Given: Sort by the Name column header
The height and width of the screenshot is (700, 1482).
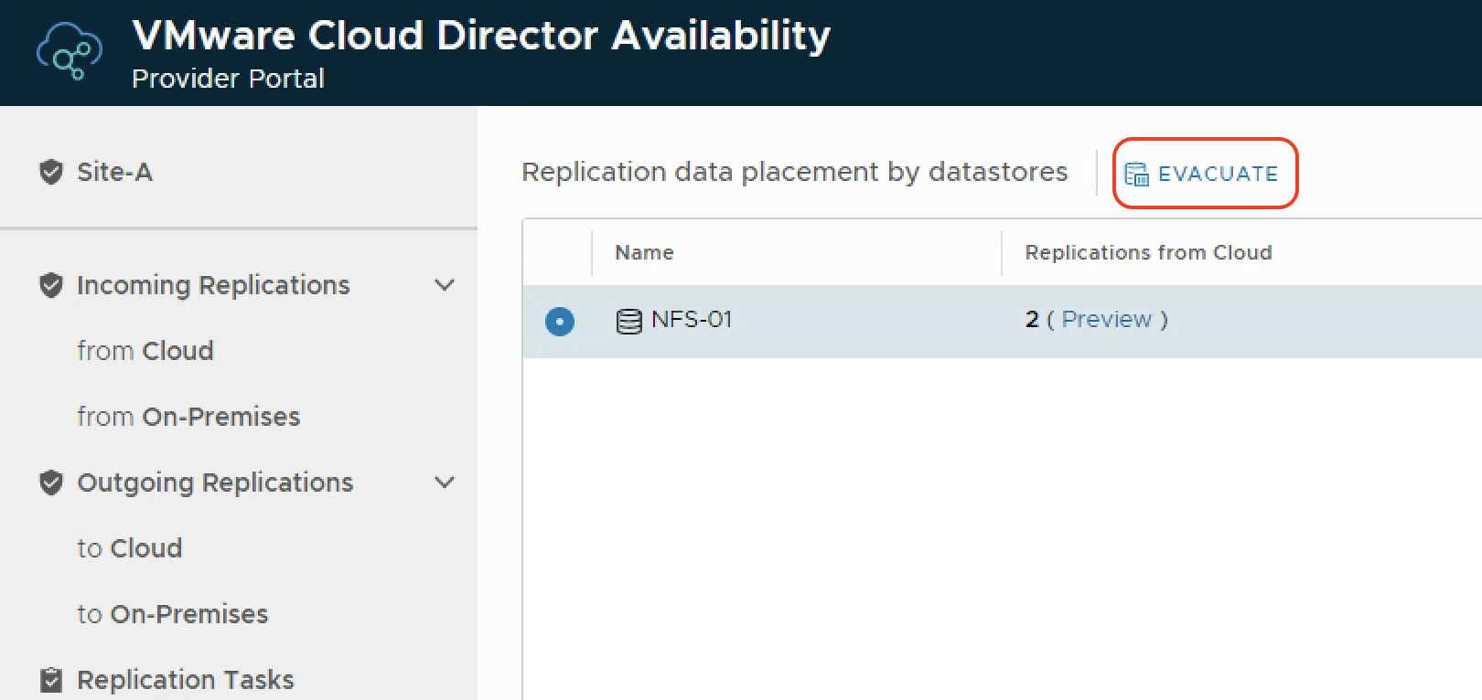Looking at the screenshot, I should 644,253.
